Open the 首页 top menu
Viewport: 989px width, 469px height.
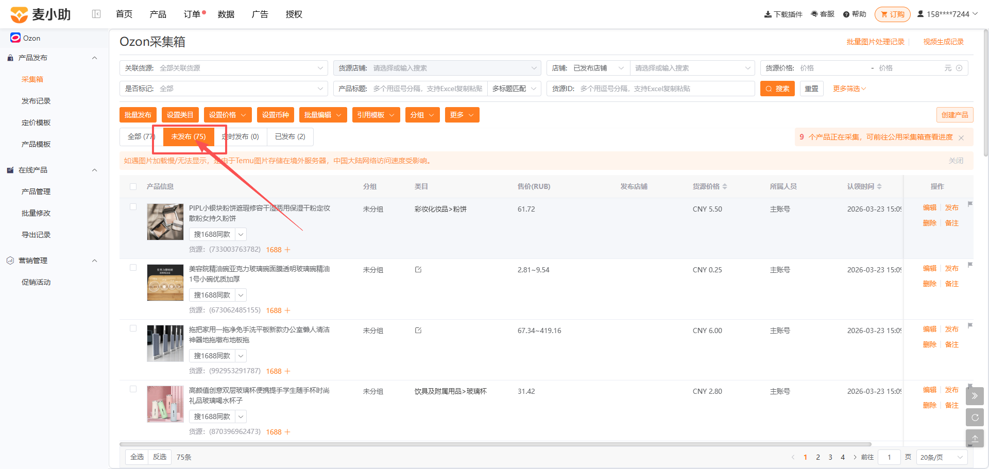pyautogui.click(x=124, y=14)
